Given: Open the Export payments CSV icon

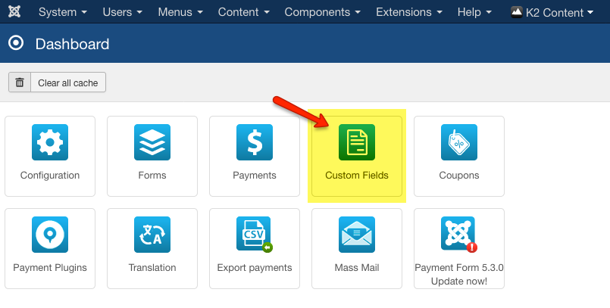Looking at the screenshot, I should click(x=255, y=235).
